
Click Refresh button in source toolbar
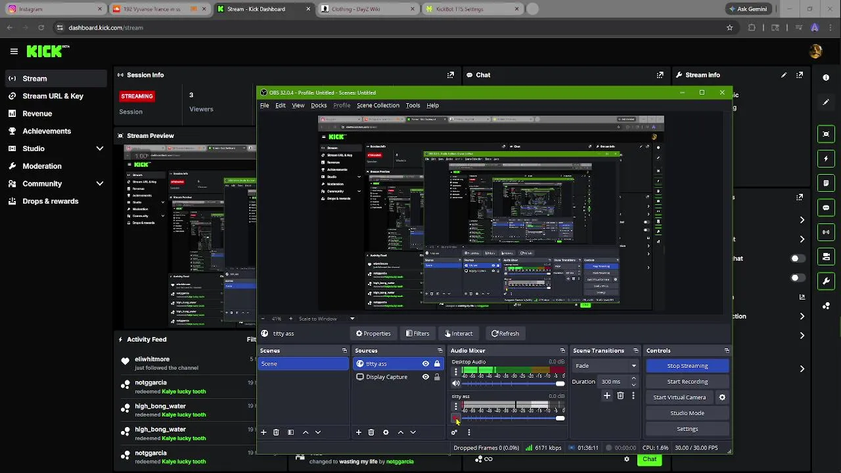(x=505, y=334)
